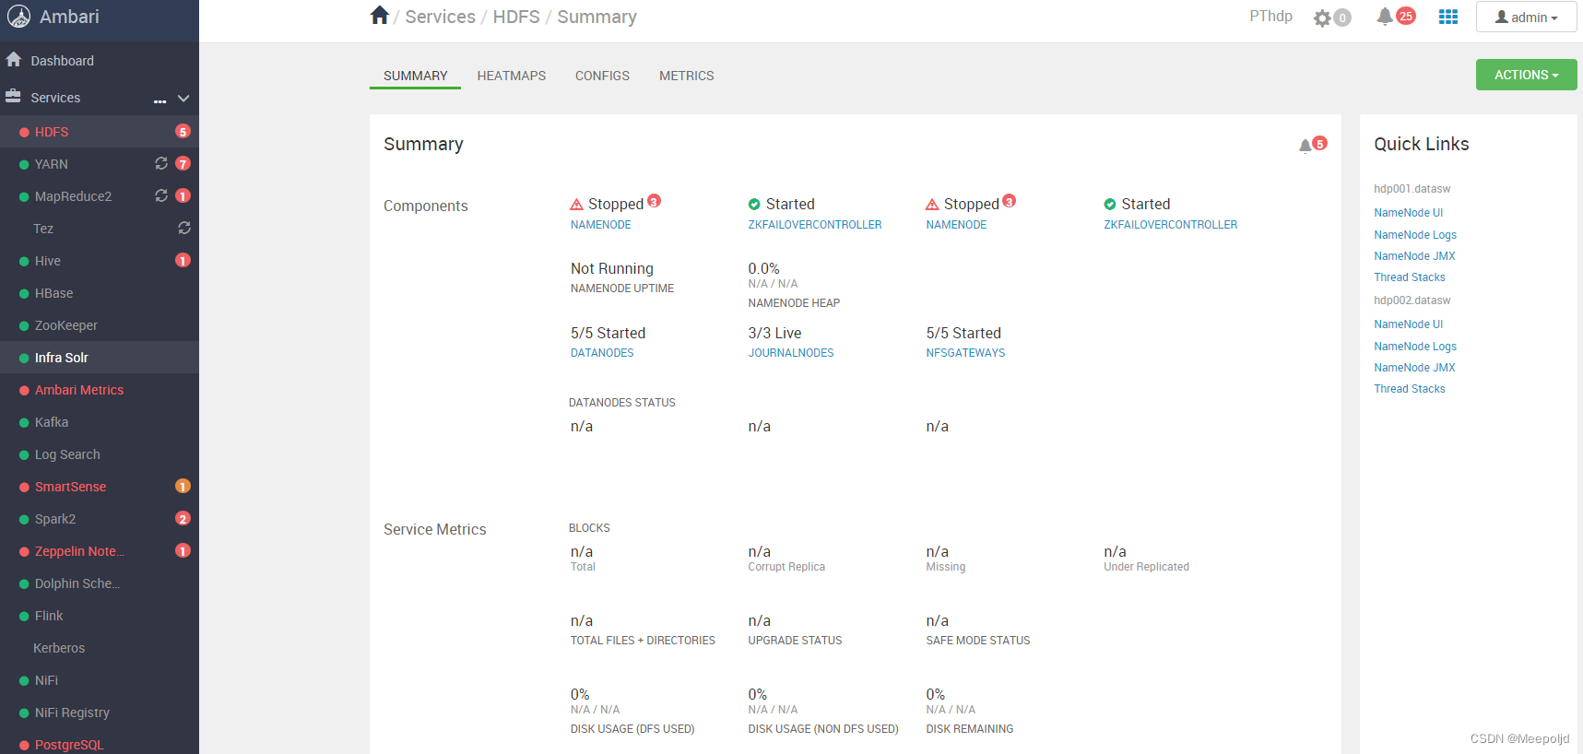
Task: Click the MapReduce2 restart-required refresh icon
Action: (x=161, y=195)
